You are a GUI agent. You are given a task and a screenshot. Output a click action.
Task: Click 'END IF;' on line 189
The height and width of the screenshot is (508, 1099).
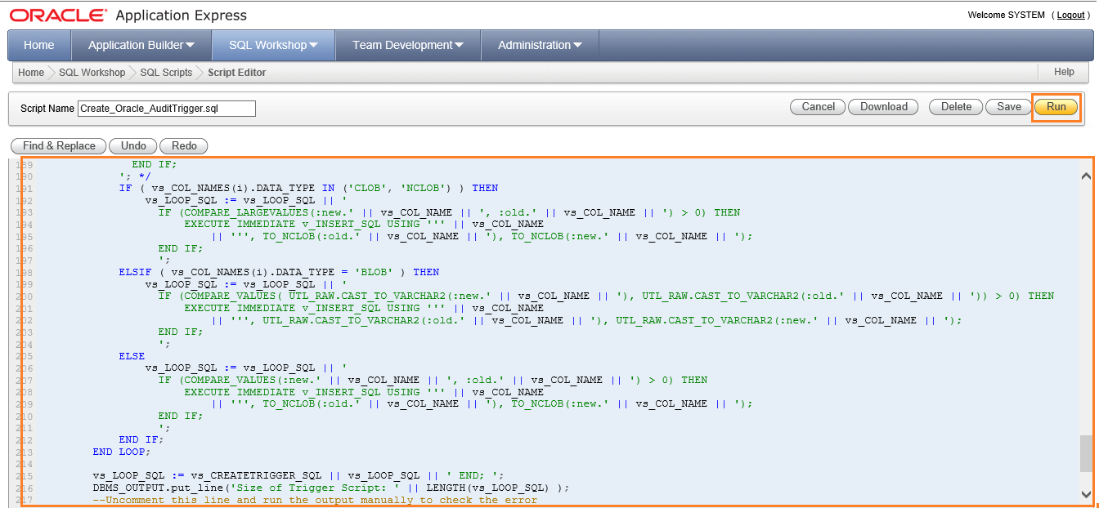[155, 164]
